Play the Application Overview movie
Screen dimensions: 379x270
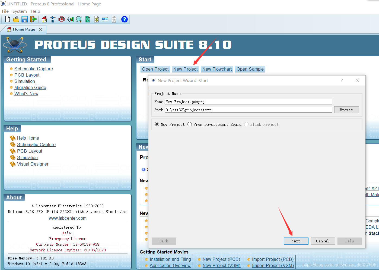coord(170,265)
